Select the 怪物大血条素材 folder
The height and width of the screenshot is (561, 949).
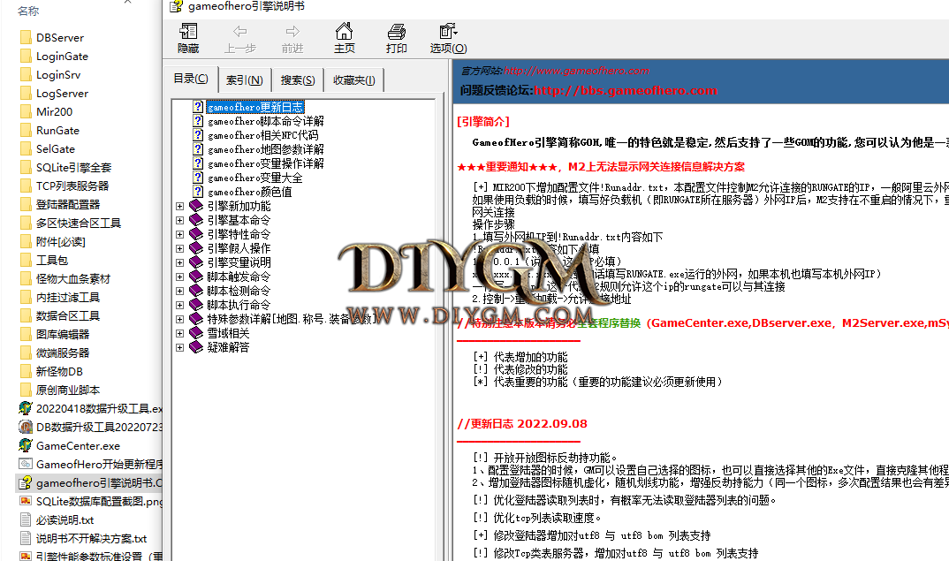pyautogui.click(x=72, y=279)
